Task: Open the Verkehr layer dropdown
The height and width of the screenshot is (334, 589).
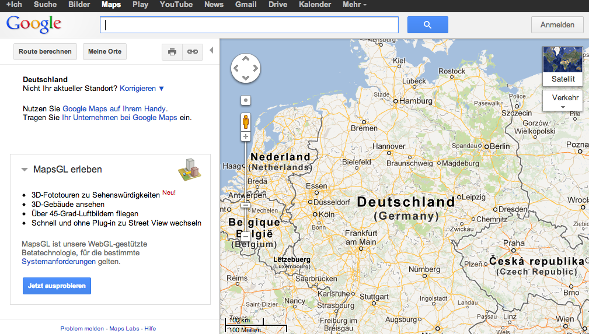Action: point(563,100)
